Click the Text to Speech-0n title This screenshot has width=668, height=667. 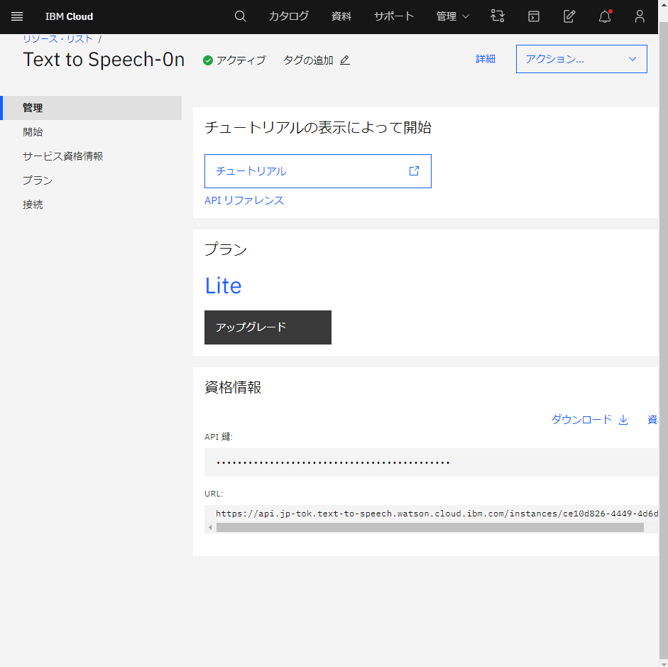tap(104, 60)
